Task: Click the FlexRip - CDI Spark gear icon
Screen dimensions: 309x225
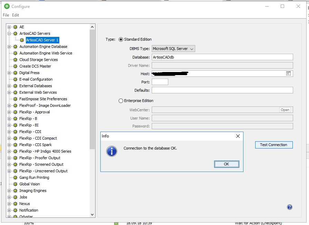Action: pyautogui.click(x=16, y=145)
